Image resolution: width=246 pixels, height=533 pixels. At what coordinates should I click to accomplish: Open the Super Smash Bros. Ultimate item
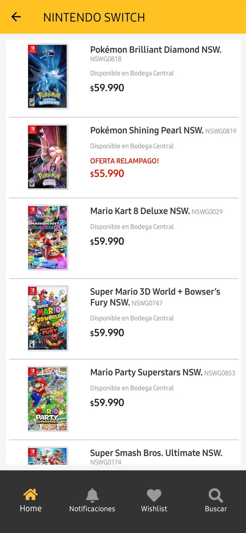pyautogui.click(x=156, y=453)
